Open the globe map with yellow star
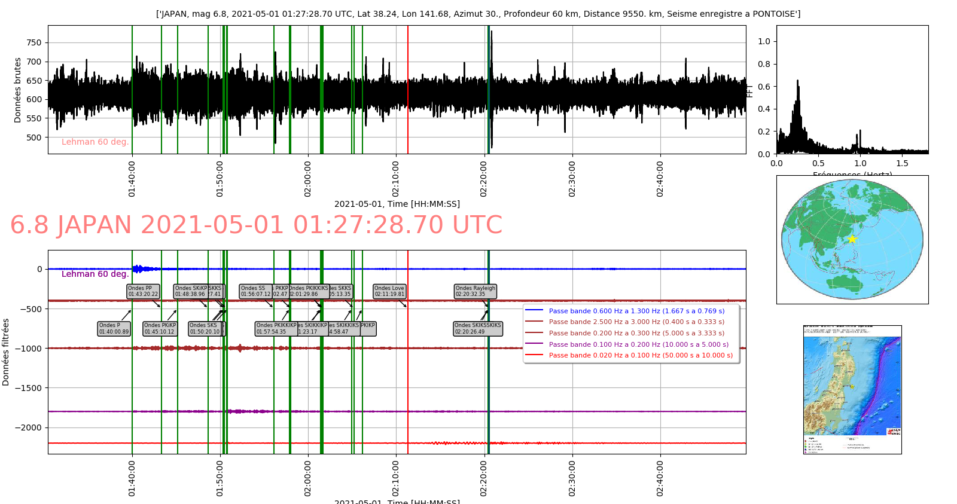This screenshot has height=504, width=957. tap(852, 239)
